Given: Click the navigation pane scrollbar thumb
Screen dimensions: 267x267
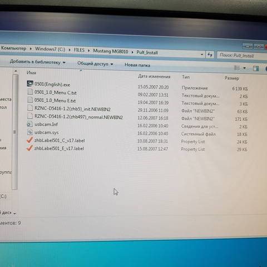Looking at the screenshot, I should (x=15, y=132).
